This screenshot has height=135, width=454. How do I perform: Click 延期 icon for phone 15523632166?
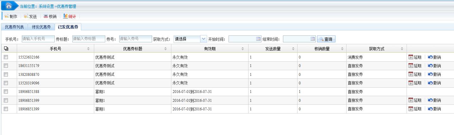pos(411,57)
